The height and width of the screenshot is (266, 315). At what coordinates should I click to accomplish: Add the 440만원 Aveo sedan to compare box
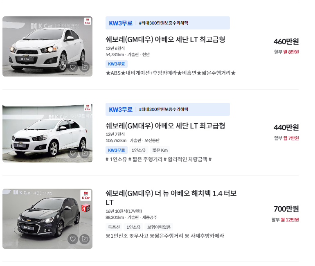[x=85, y=153]
